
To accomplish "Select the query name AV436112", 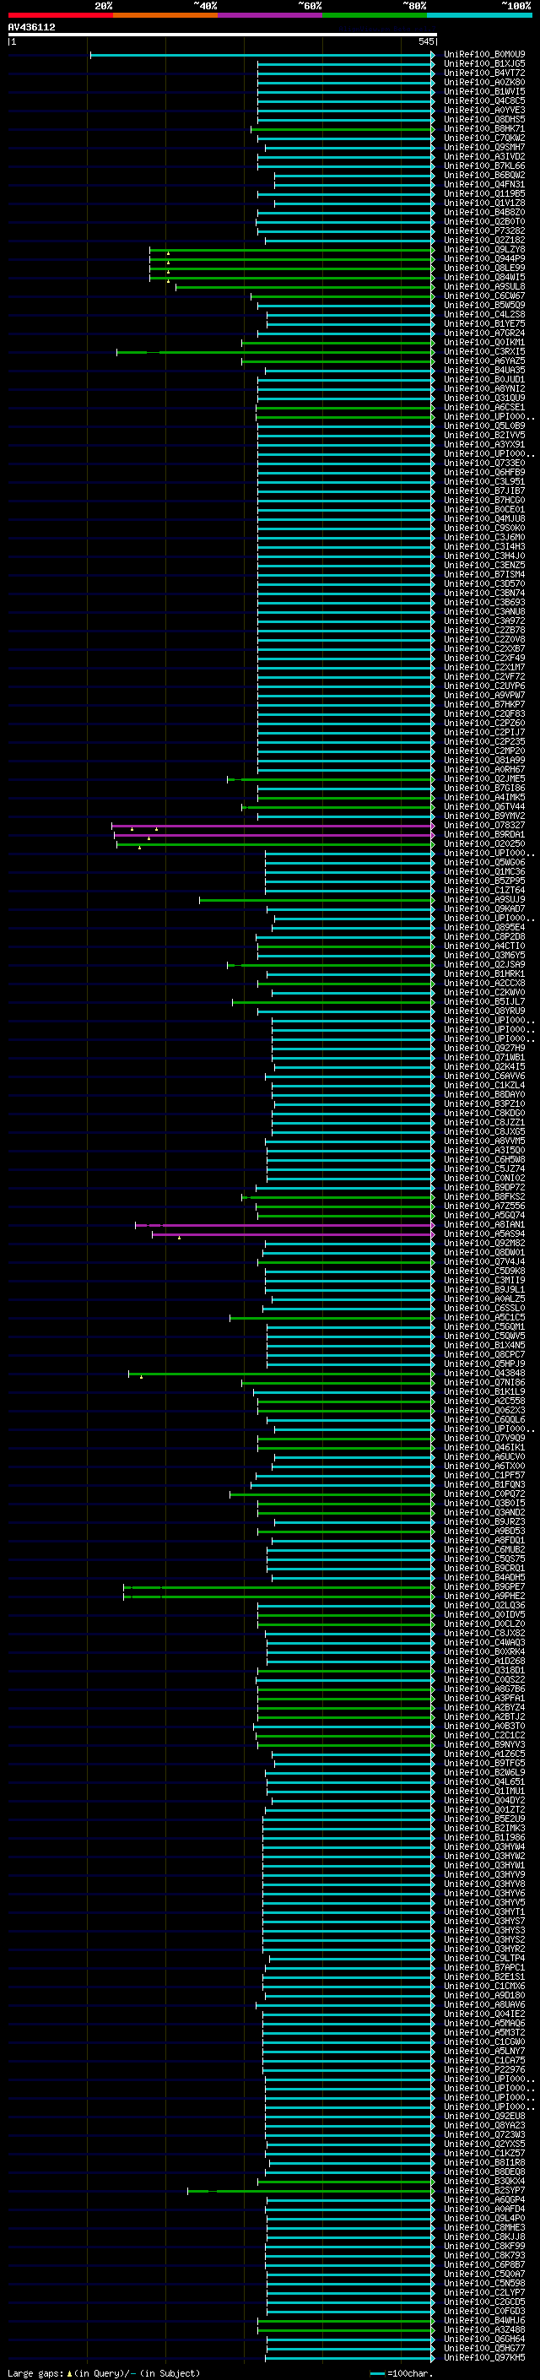I will click(31, 27).
